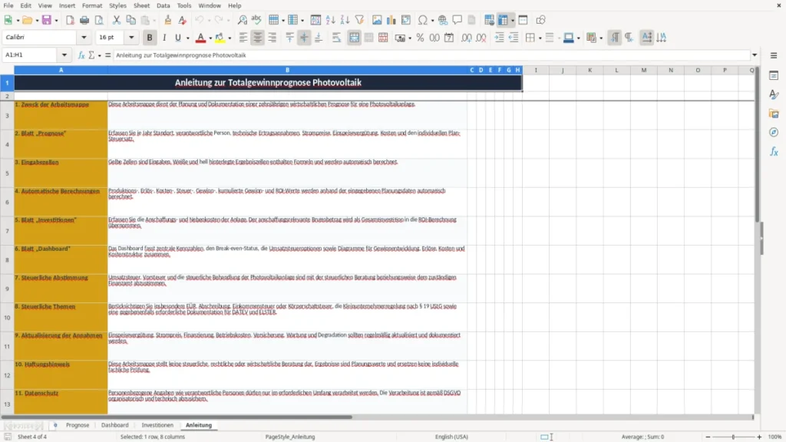The height and width of the screenshot is (442, 786).
Task: Apply the yellow background highlight color
Action: 220,38
